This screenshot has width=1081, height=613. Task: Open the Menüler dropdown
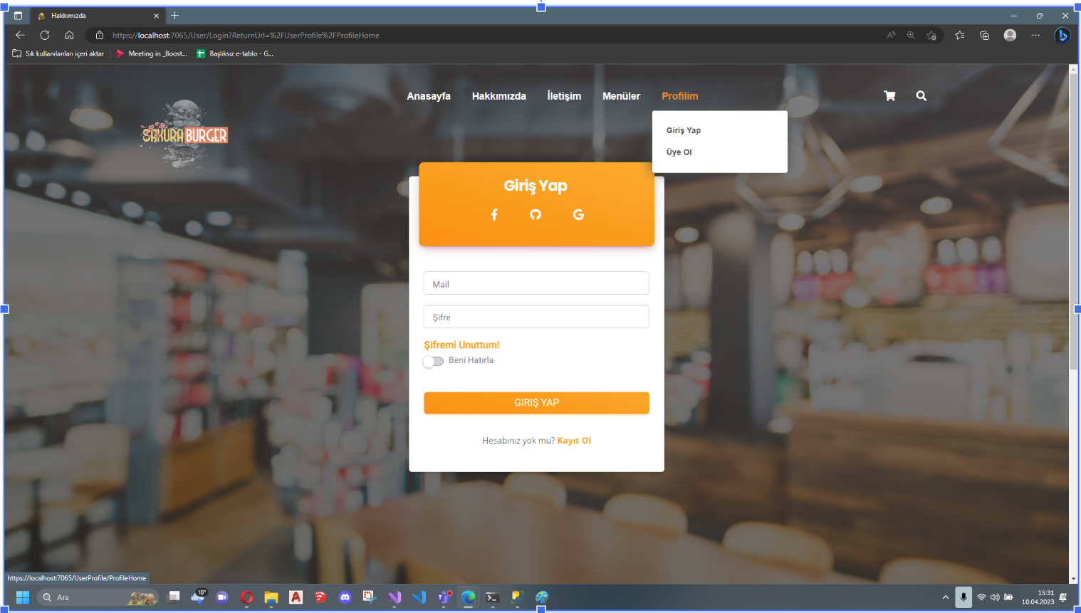coord(621,95)
